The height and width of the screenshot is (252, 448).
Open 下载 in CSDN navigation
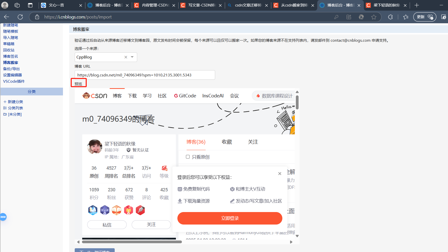pyautogui.click(x=132, y=96)
